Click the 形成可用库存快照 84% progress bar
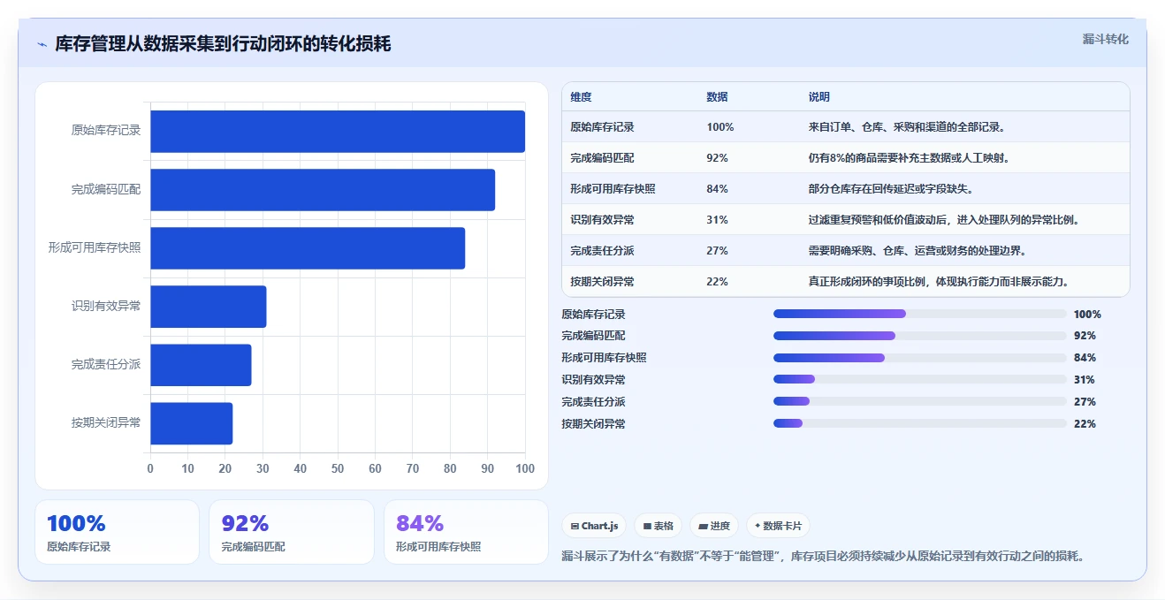The width and height of the screenshot is (1165, 600). click(920, 358)
